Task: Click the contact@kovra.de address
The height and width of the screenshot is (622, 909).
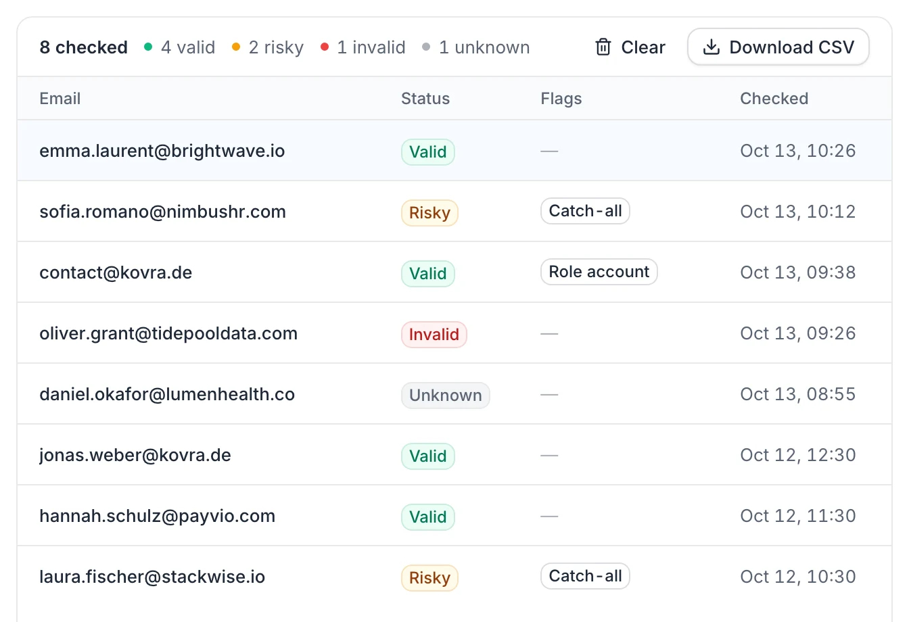Action: click(116, 272)
